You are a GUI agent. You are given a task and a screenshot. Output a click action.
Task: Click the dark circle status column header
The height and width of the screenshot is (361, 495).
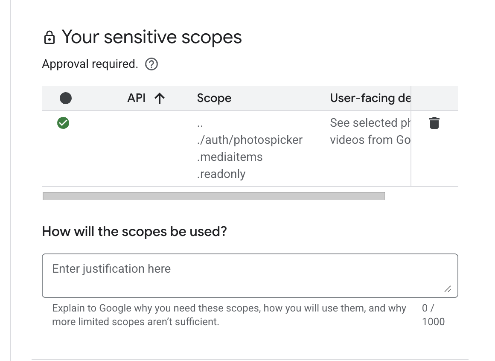66,99
